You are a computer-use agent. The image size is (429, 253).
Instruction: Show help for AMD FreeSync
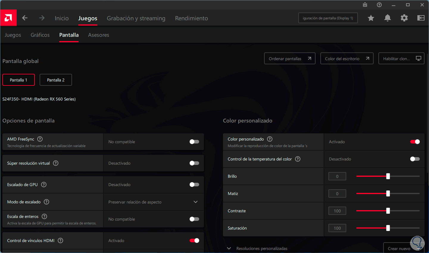pyautogui.click(x=40, y=139)
